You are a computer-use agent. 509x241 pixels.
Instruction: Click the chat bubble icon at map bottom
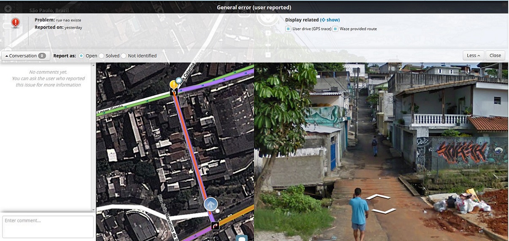[x=242, y=238]
